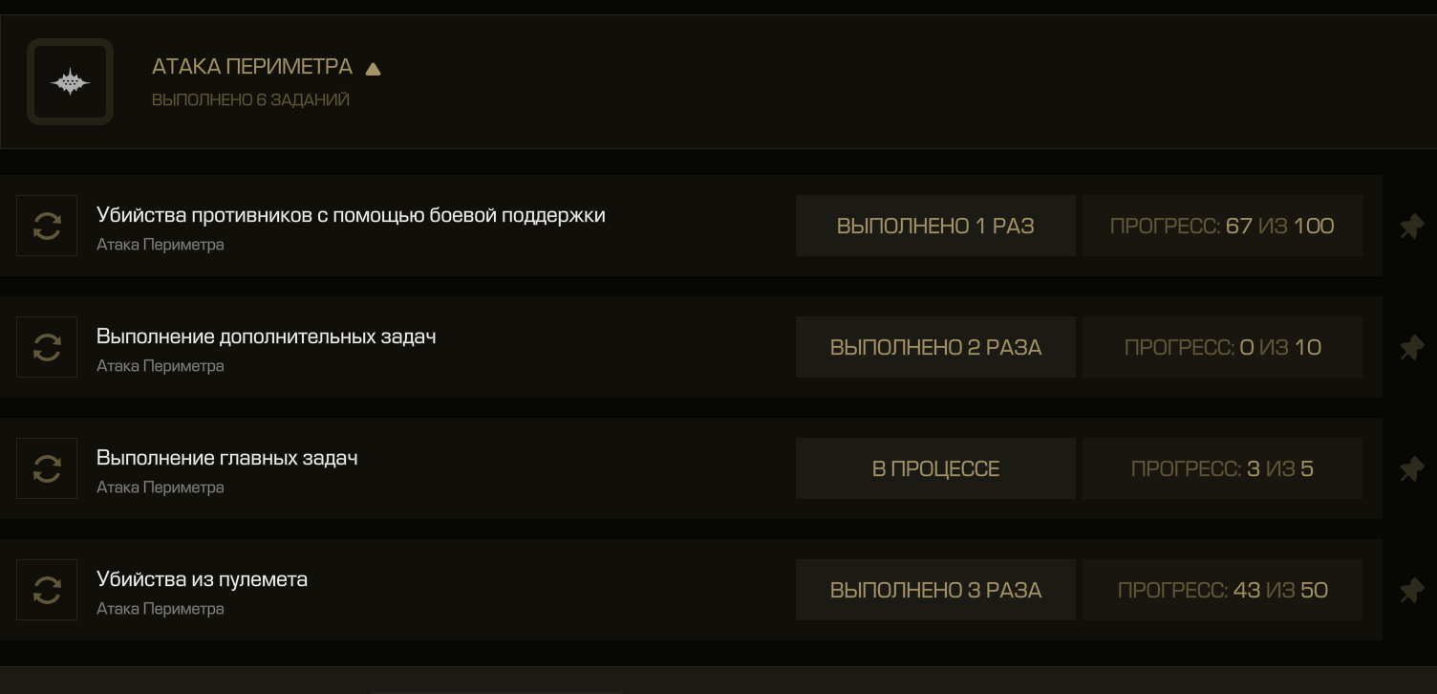Select progress 43 из 50 indicator
Viewport: 1437px width, 694px height.
pos(1222,590)
